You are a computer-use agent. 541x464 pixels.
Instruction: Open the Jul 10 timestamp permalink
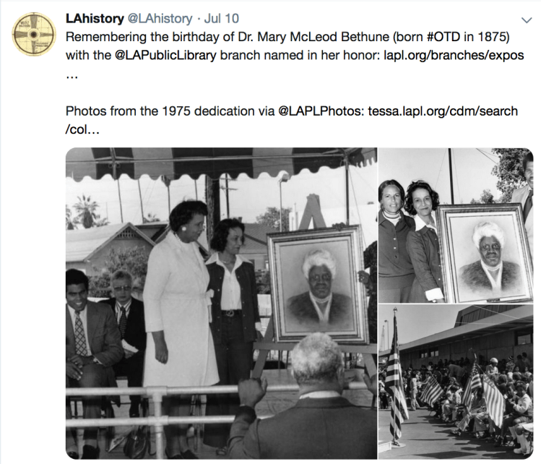tap(222, 19)
